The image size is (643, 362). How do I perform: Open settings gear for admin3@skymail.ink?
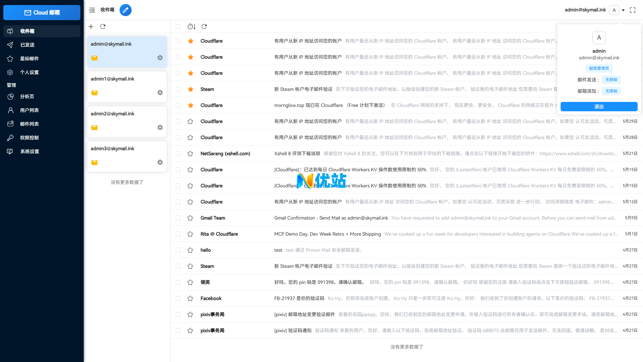(x=160, y=162)
